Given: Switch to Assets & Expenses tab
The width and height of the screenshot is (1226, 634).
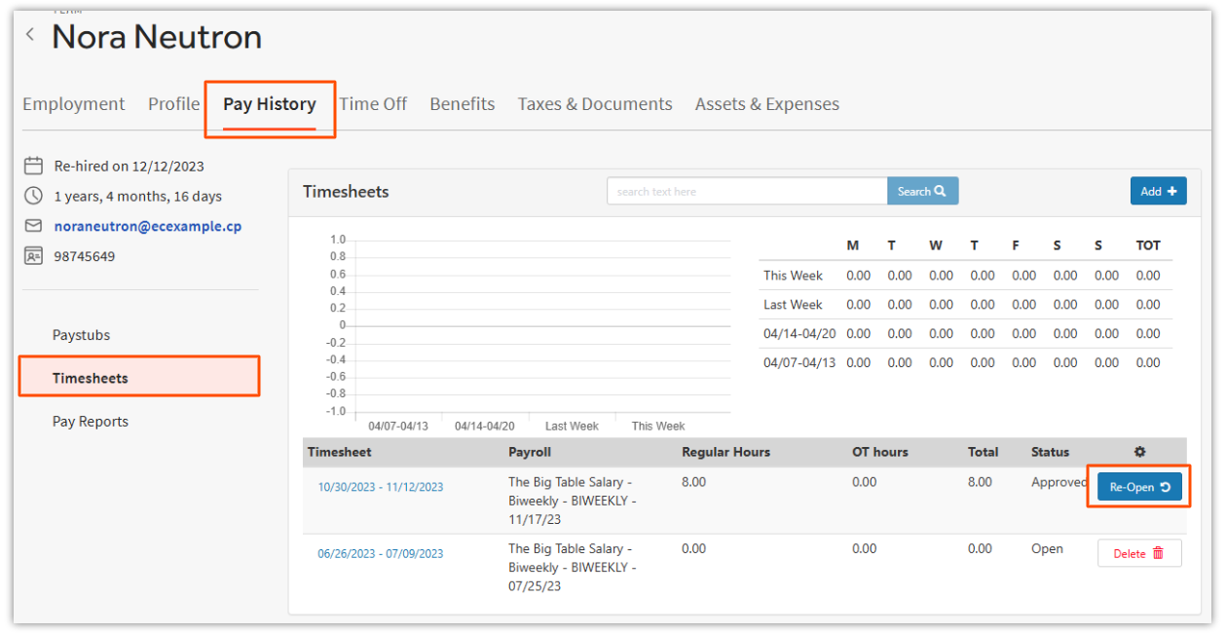Looking at the screenshot, I should [x=767, y=104].
